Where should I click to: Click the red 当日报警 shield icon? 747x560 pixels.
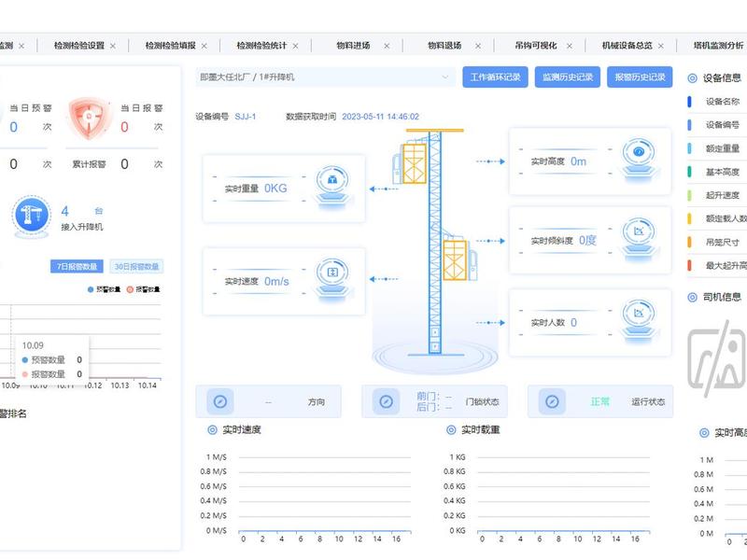click(x=88, y=119)
